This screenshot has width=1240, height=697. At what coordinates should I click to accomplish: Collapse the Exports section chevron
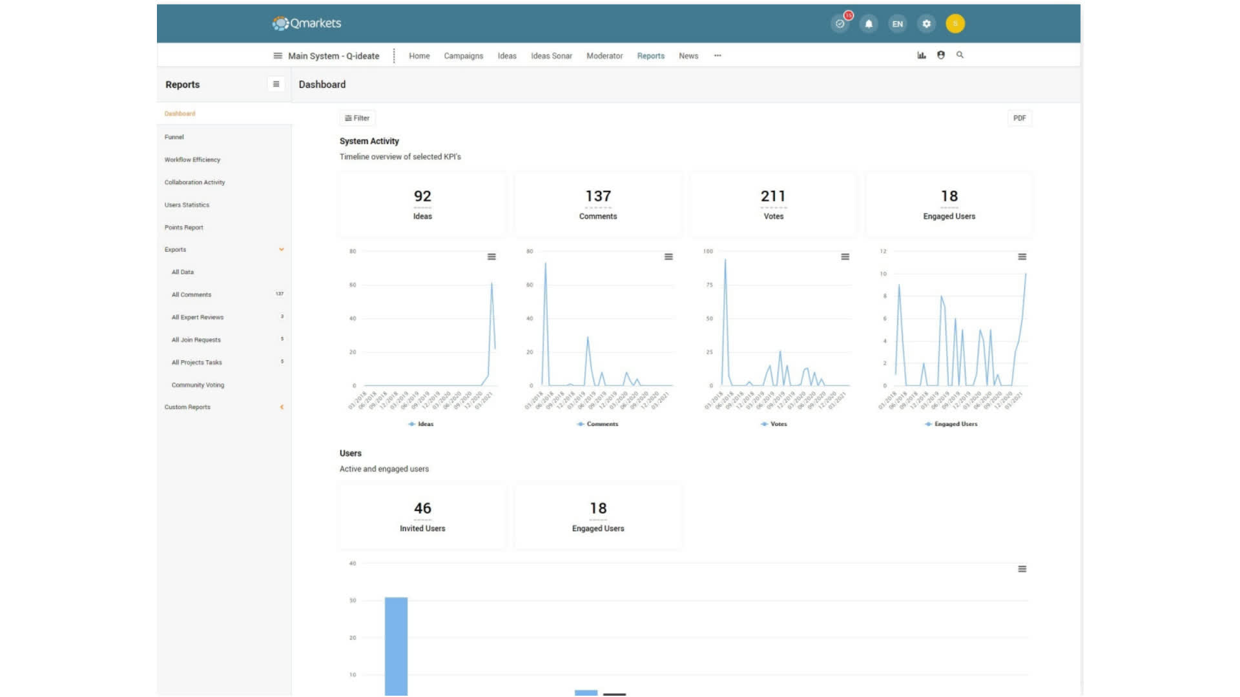pyautogui.click(x=281, y=250)
